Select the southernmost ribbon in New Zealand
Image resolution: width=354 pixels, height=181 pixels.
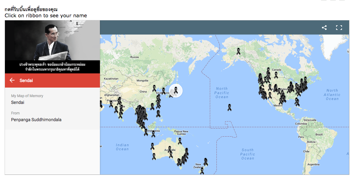[x=202, y=171]
